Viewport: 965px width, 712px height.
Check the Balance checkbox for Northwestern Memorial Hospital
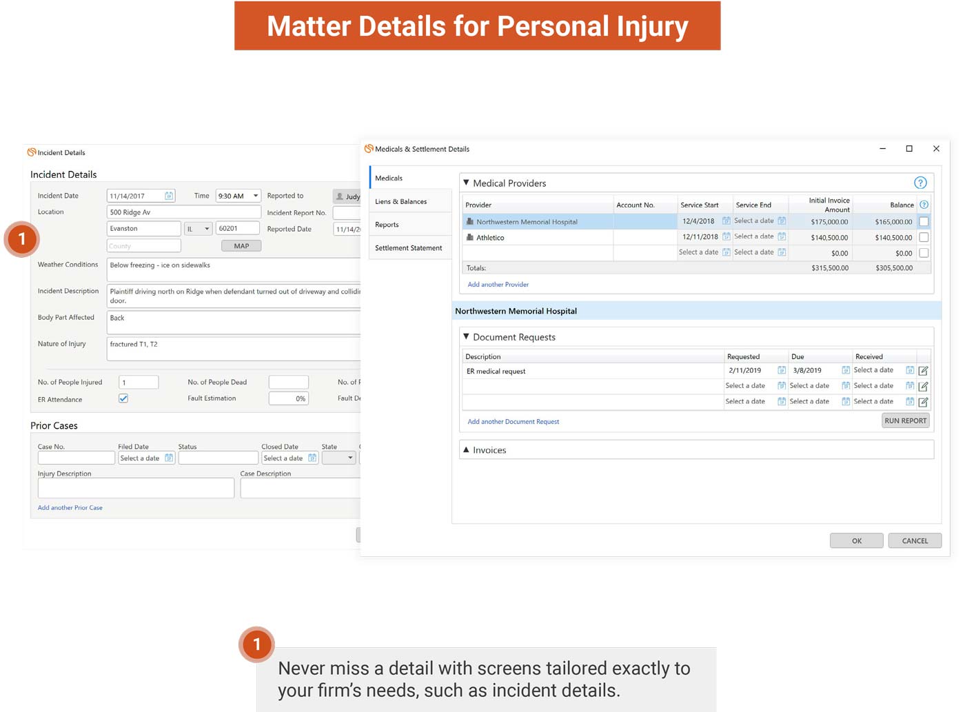[x=924, y=221]
